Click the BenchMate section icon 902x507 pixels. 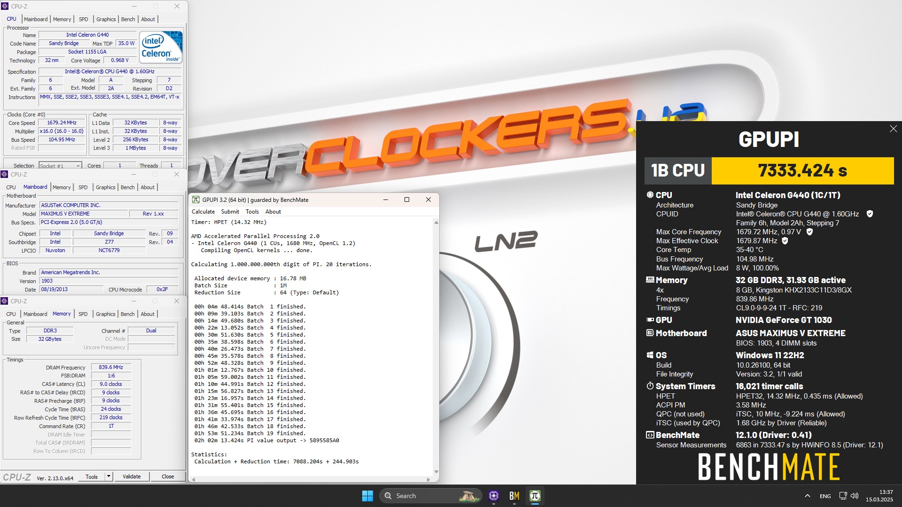click(650, 435)
